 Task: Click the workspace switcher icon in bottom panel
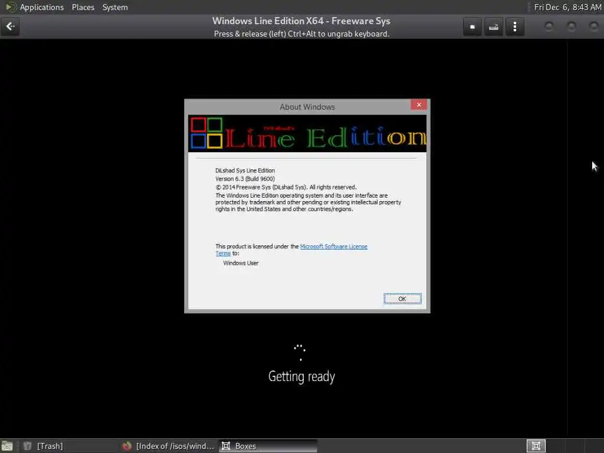[x=536, y=446]
